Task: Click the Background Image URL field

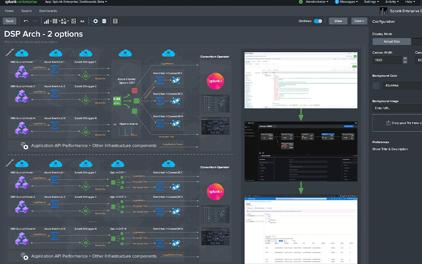Action: (395, 108)
